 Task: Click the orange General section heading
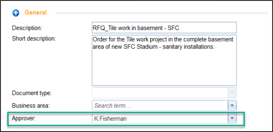click(x=36, y=12)
